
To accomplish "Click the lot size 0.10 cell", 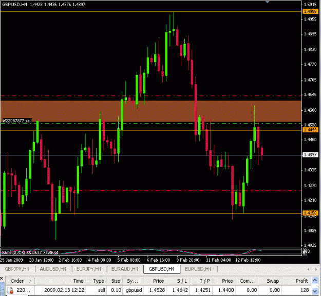I will pyautogui.click(x=116, y=290).
